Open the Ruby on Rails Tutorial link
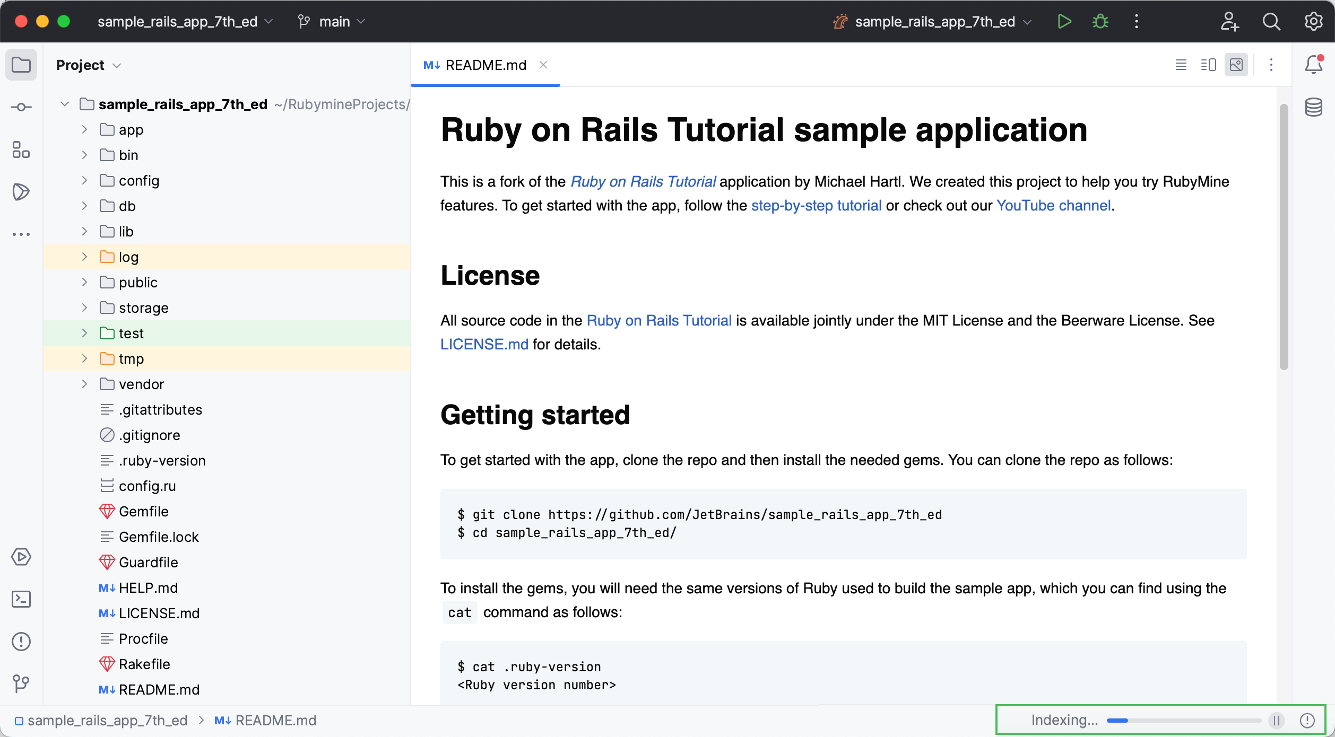This screenshot has height=737, width=1335. pos(643,181)
